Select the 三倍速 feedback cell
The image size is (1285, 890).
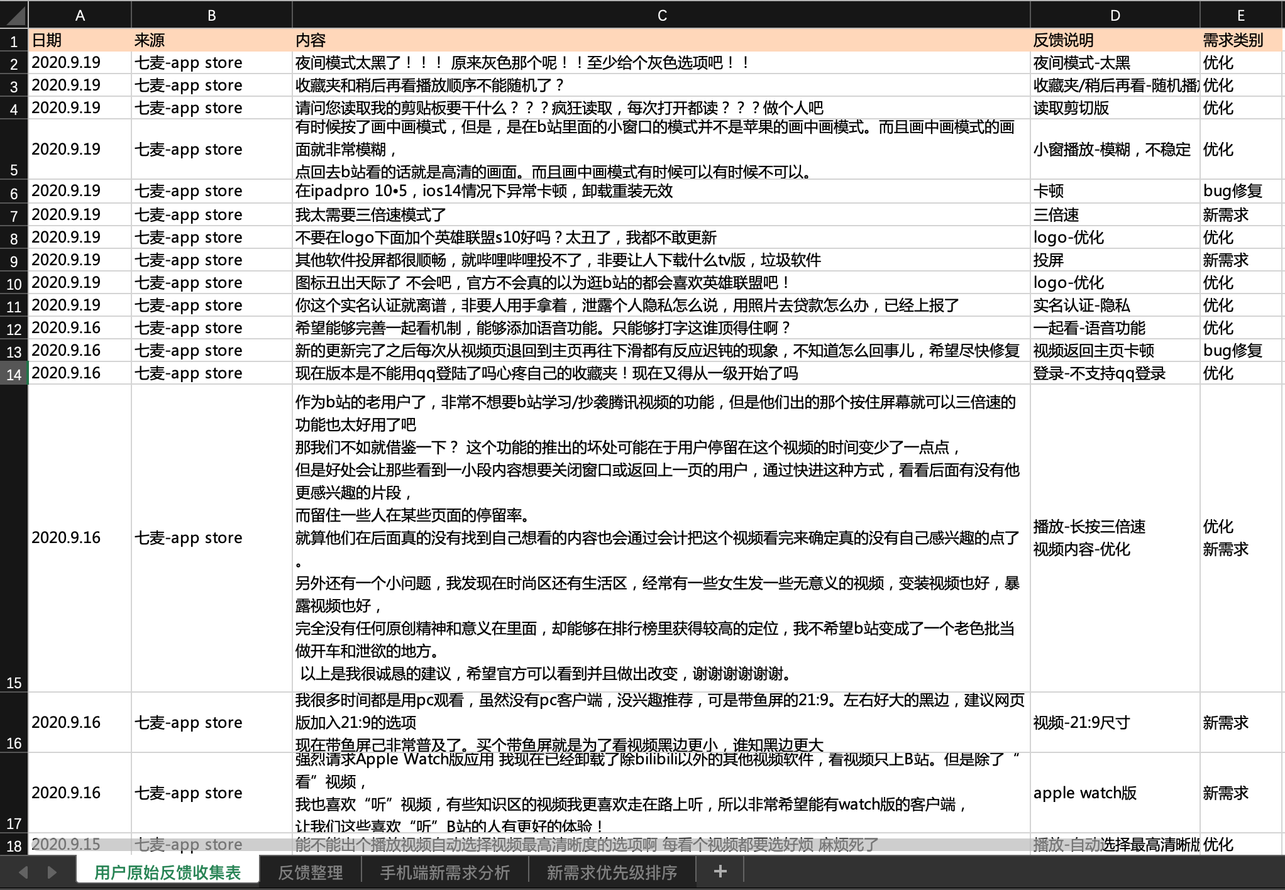pos(1115,215)
